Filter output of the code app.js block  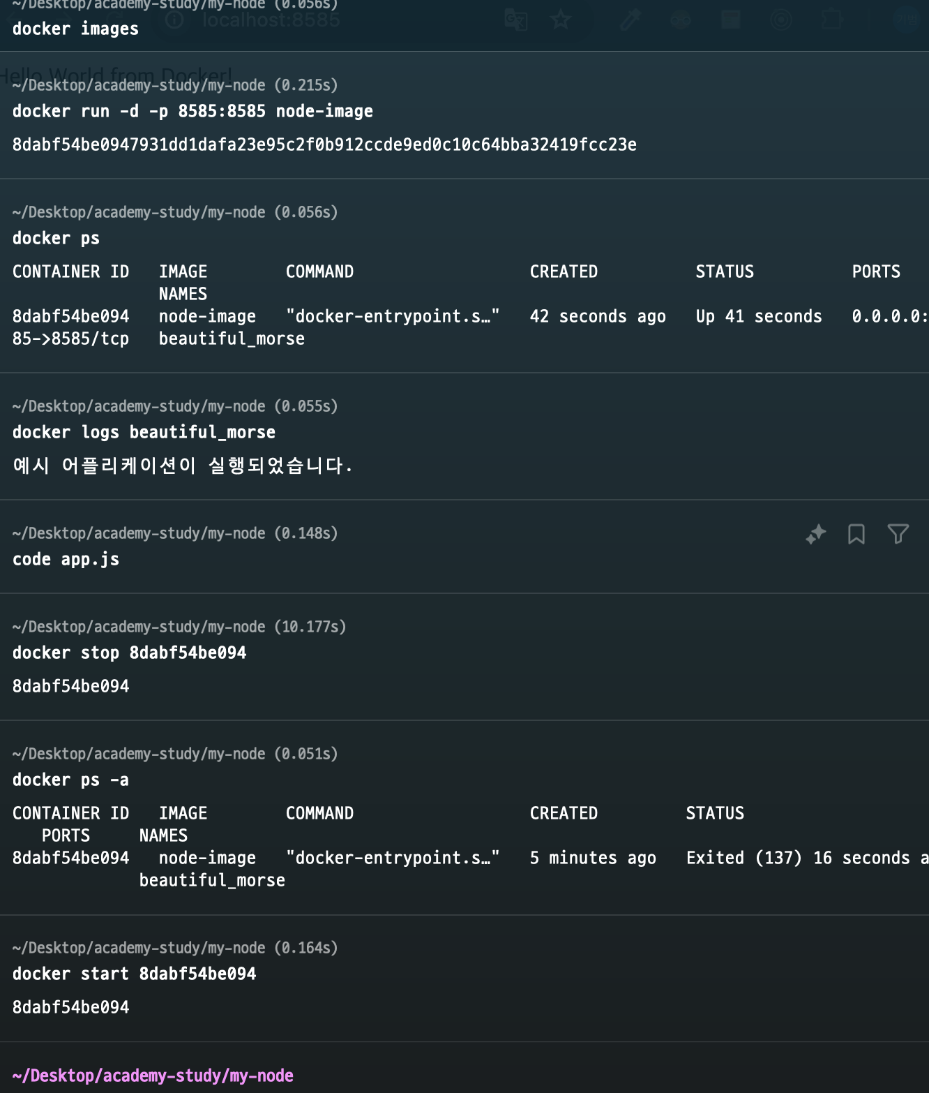click(898, 533)
